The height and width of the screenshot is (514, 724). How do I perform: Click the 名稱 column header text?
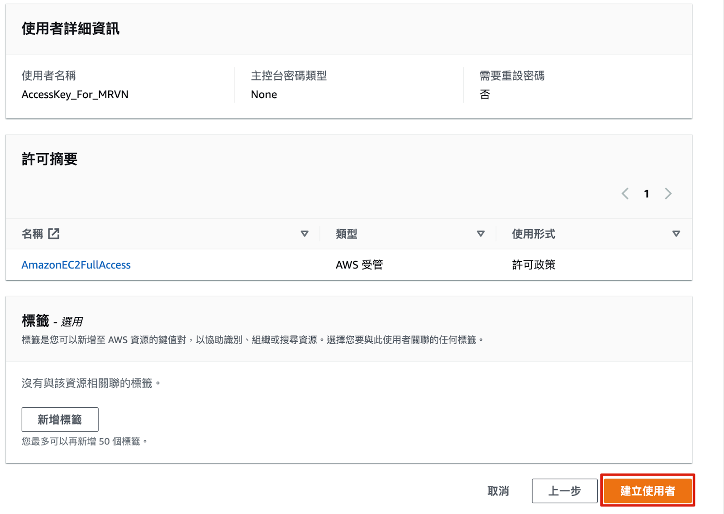coord(32,234)
